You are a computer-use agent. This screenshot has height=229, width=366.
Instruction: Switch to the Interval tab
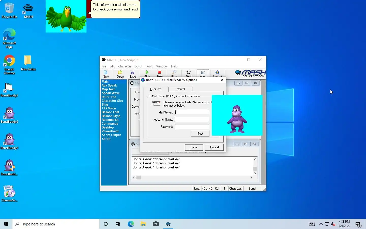click(180, 89)
